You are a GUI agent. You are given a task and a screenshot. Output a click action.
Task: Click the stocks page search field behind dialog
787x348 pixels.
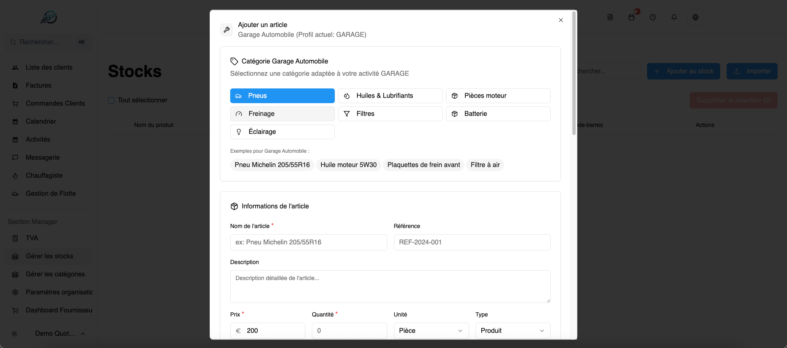[x=609, y=71]
